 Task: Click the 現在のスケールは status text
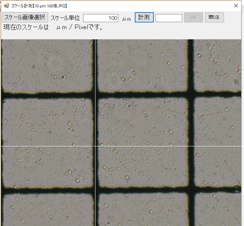pos(26,27)
